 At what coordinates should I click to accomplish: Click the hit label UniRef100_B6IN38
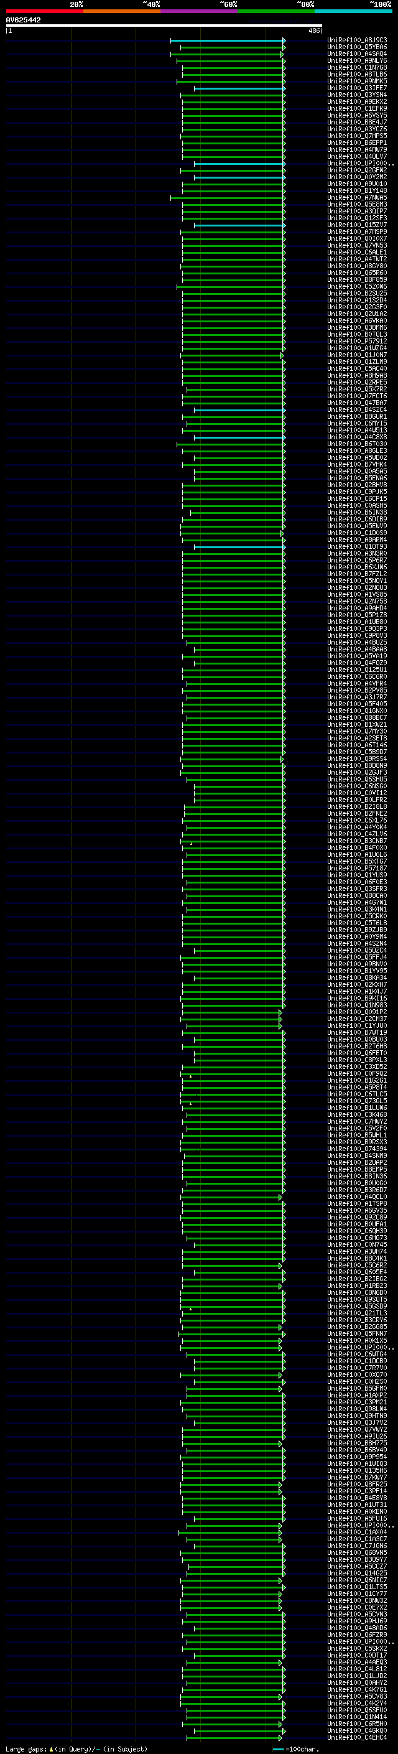point(357,512)
